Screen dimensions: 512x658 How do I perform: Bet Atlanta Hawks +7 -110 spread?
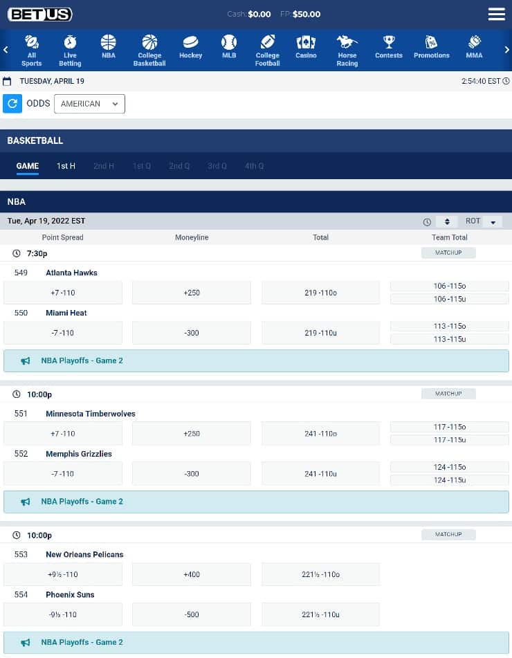63,293
